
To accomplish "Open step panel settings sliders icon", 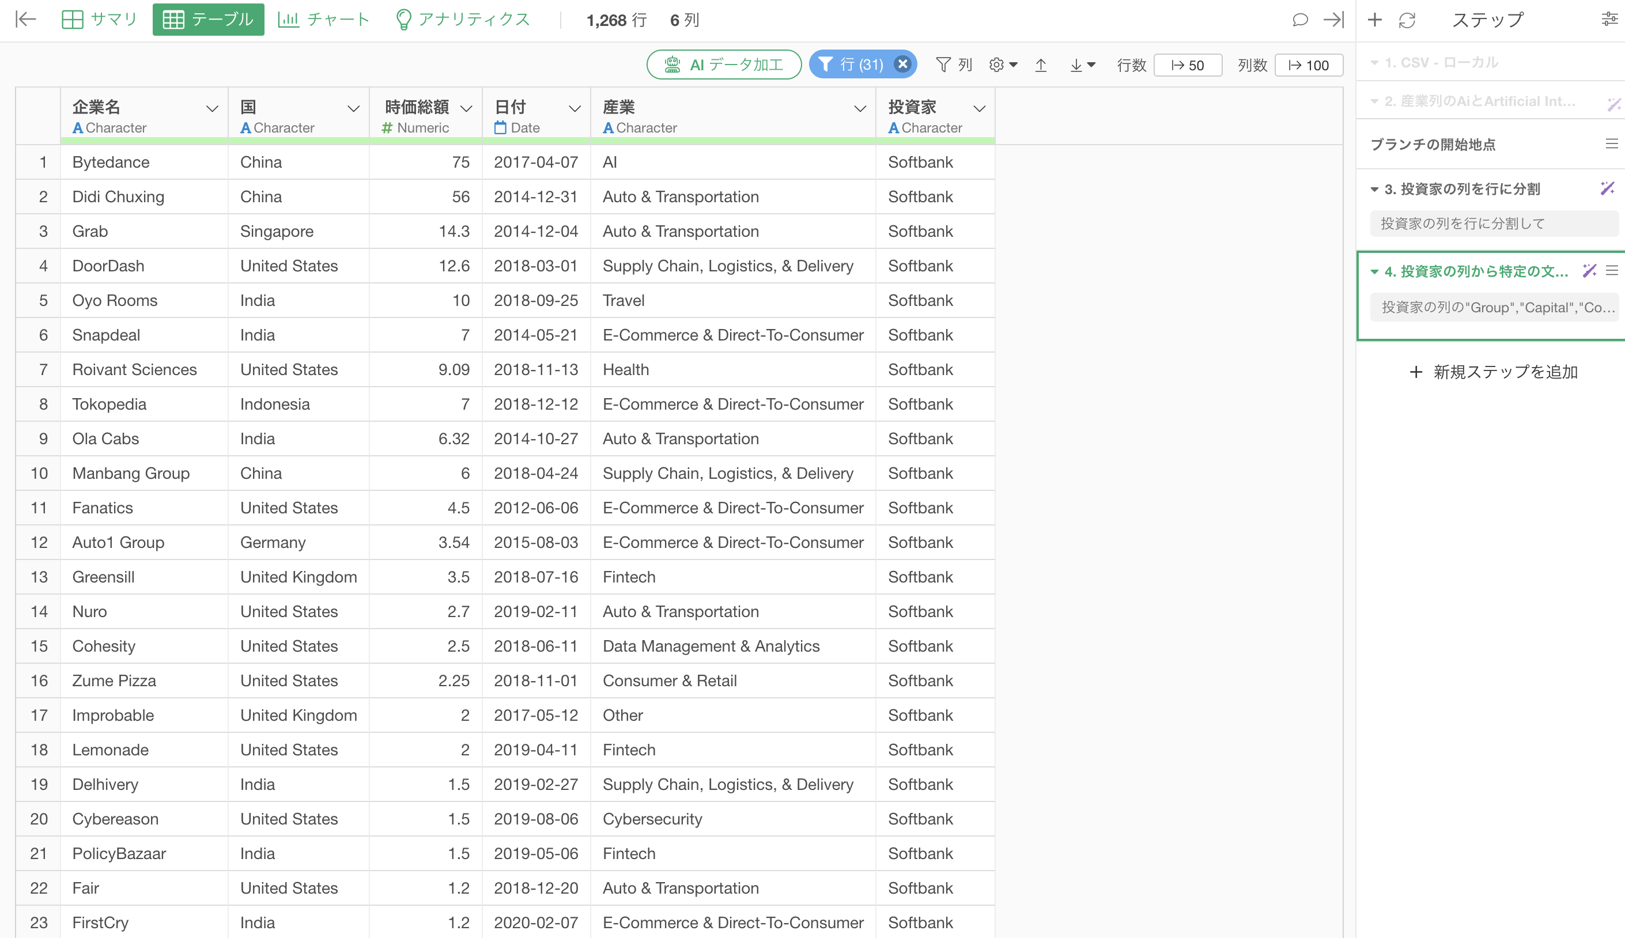I will click(1609, 20).
